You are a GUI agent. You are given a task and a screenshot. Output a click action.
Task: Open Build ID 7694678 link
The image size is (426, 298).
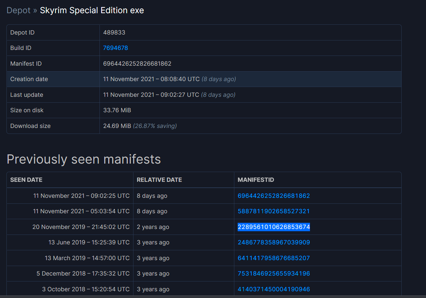tap(115, 48)
